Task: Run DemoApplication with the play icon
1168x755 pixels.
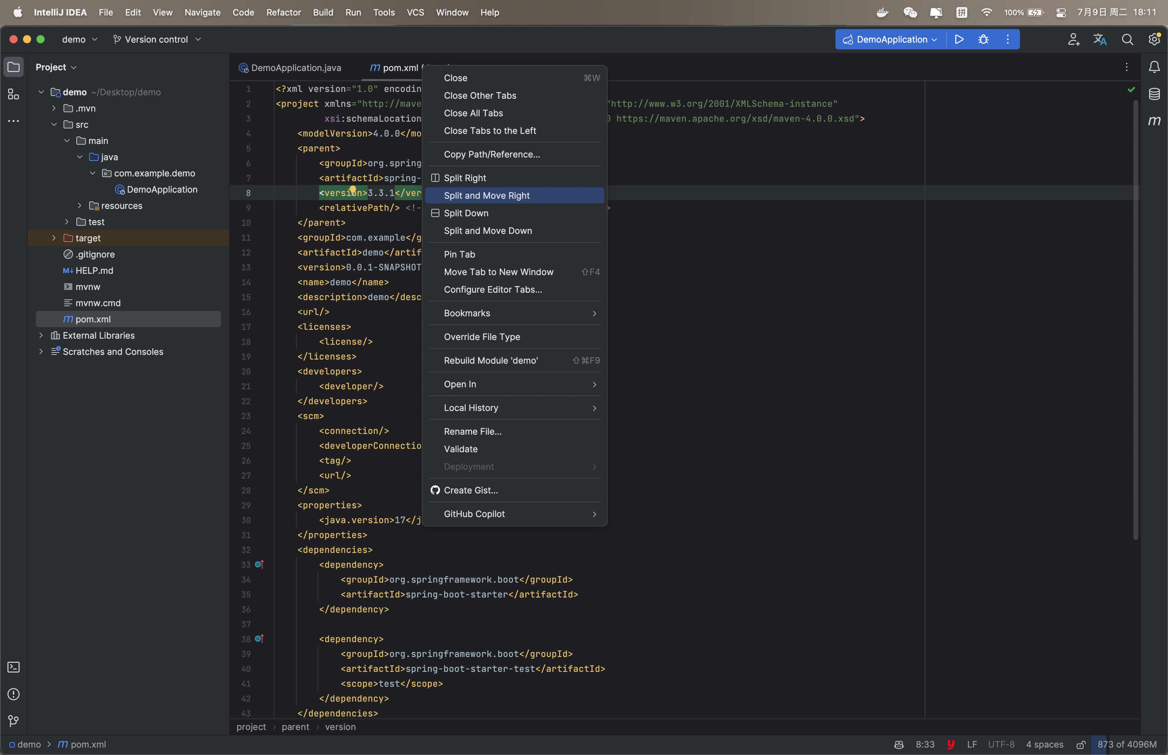Action: 959,39
